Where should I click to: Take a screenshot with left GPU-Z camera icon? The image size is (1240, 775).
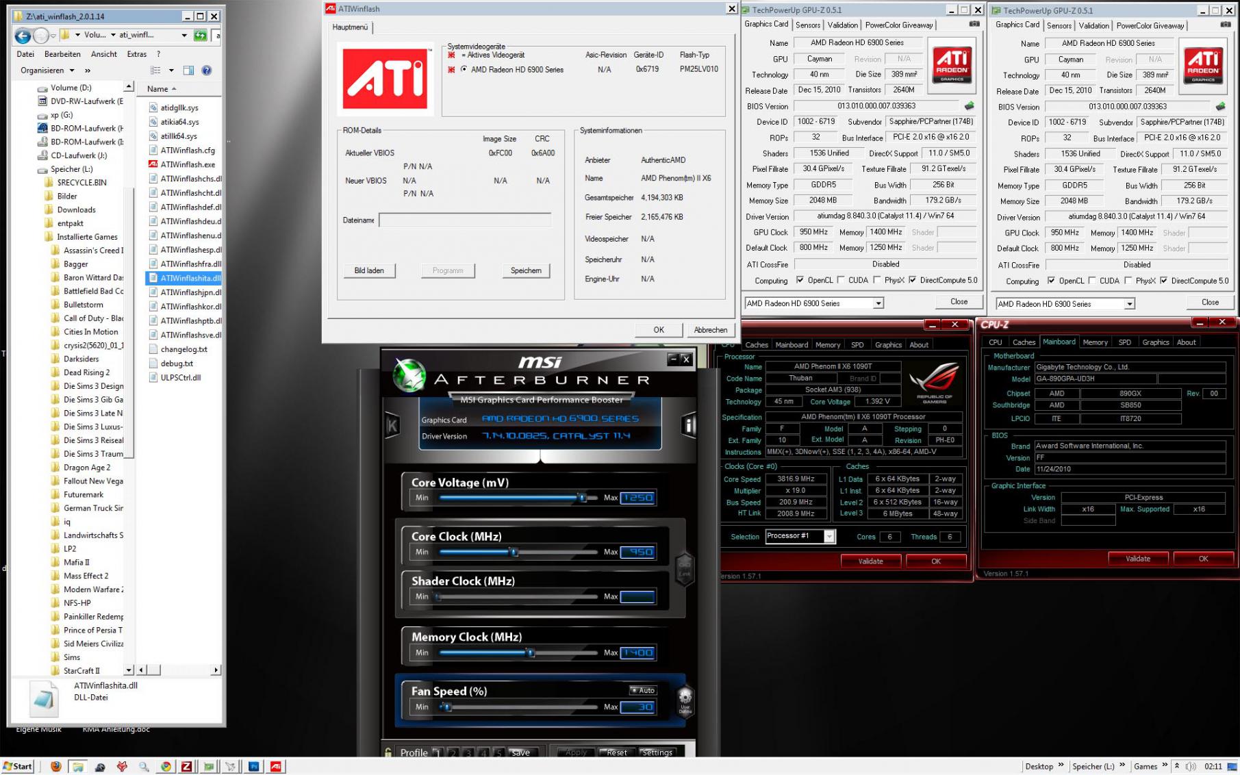tap(974, 25)
